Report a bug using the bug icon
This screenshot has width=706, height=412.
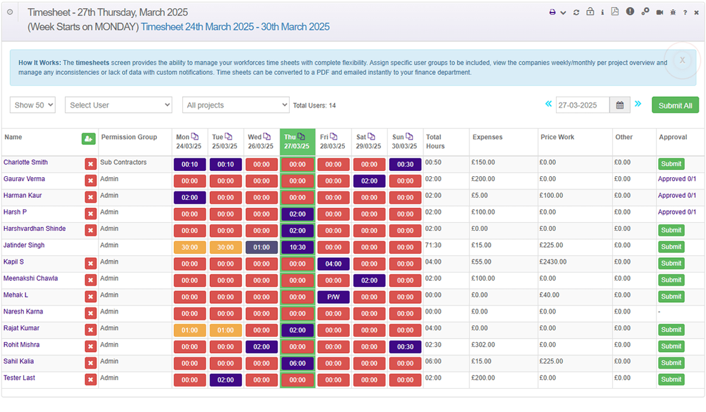673,12
